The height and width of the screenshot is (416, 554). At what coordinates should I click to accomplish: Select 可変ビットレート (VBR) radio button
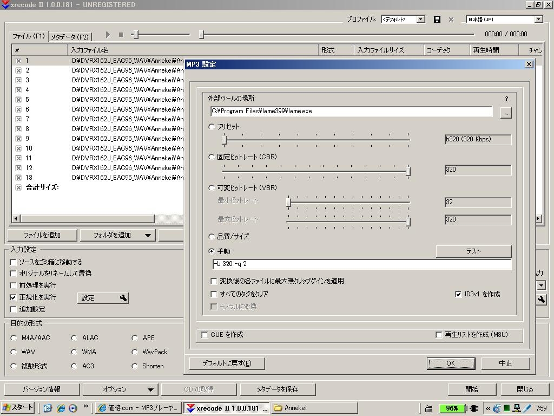click(212, 188)
